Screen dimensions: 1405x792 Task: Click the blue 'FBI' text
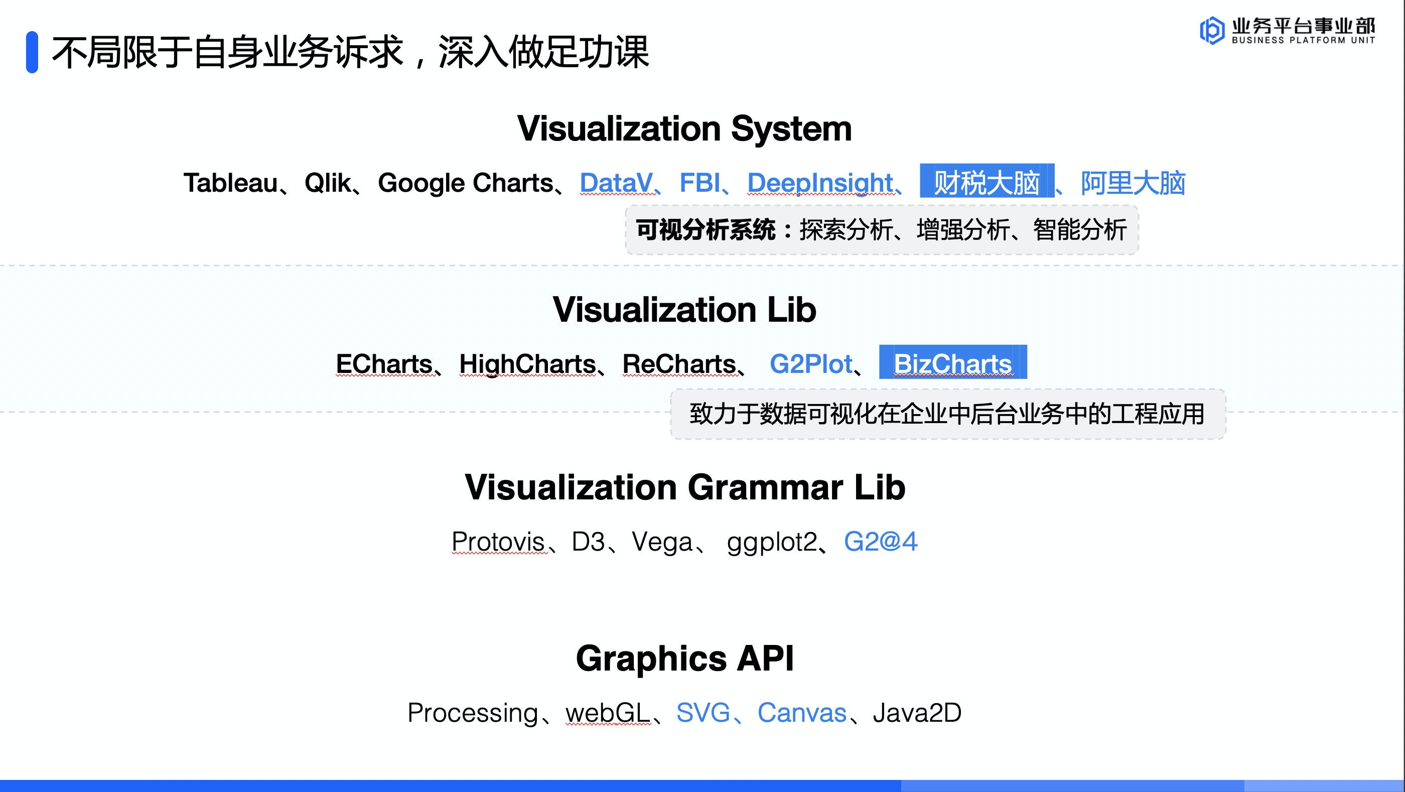click(x=700, y=183)
